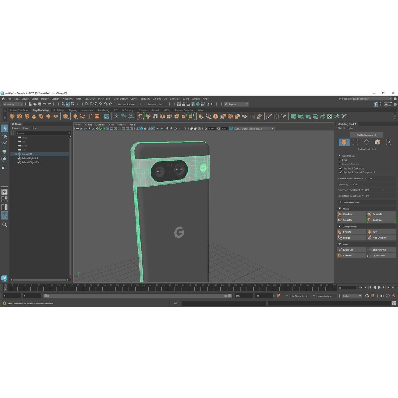Toggle the audio mute speaker icon
The height and width of the screenshot is (398, 398).
tap(381, 296)
